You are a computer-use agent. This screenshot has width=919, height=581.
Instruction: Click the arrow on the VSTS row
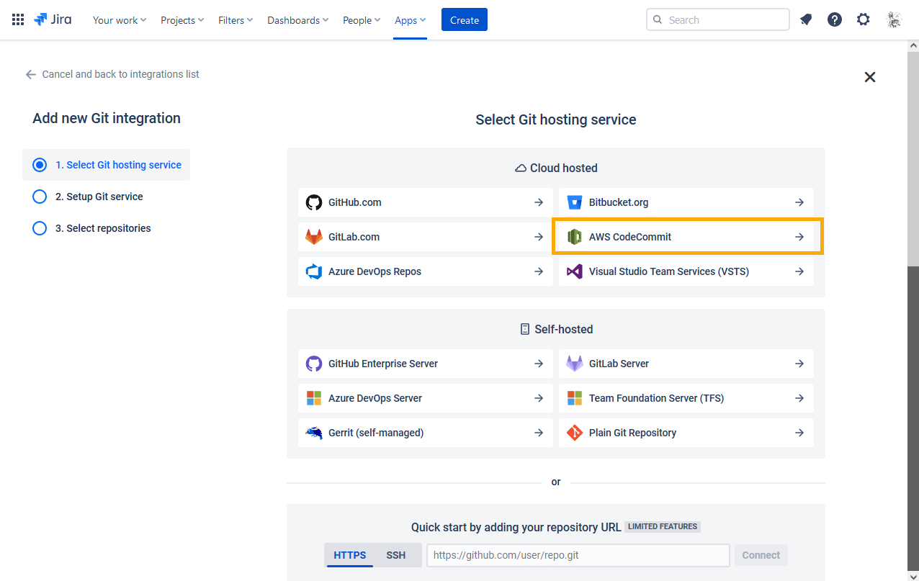(799, 271)
